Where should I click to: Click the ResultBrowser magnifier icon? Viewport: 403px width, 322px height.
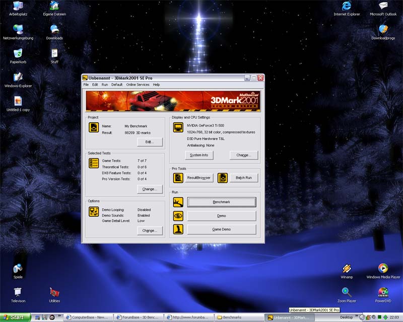tap(178, 178)
